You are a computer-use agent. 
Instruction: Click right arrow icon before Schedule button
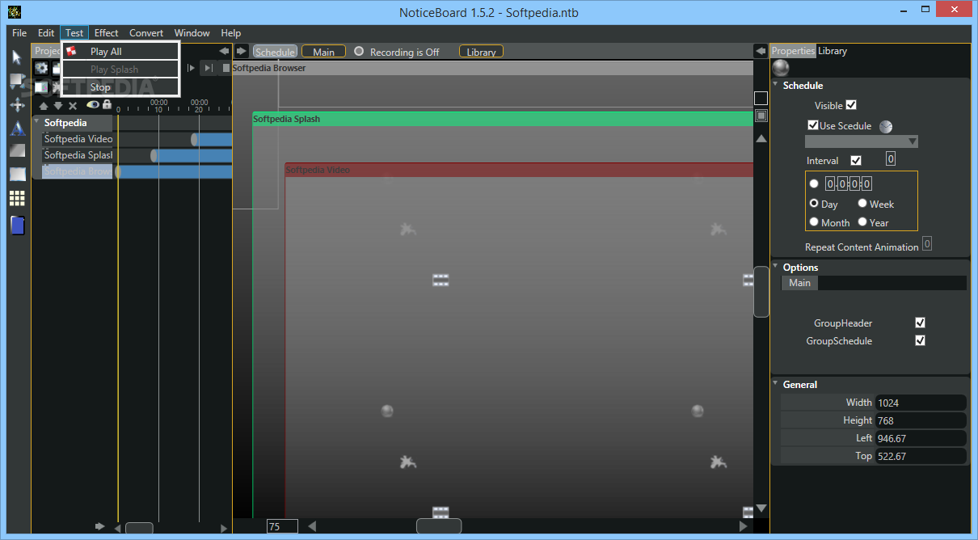[x=241, y=51]
